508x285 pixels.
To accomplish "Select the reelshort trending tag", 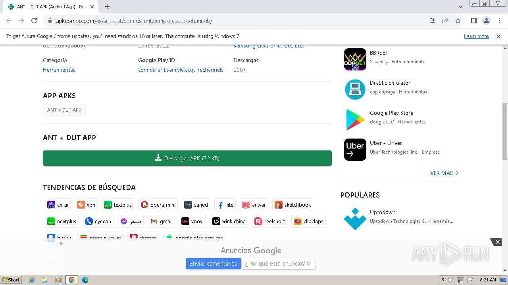I will click(270, 221).
